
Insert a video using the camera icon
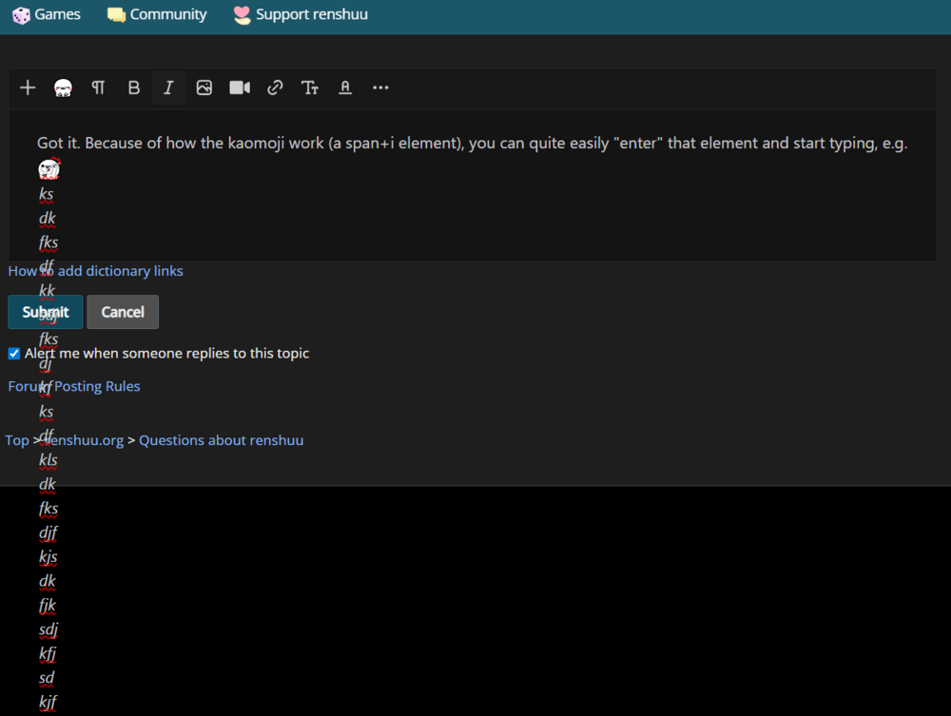(240, 87)
